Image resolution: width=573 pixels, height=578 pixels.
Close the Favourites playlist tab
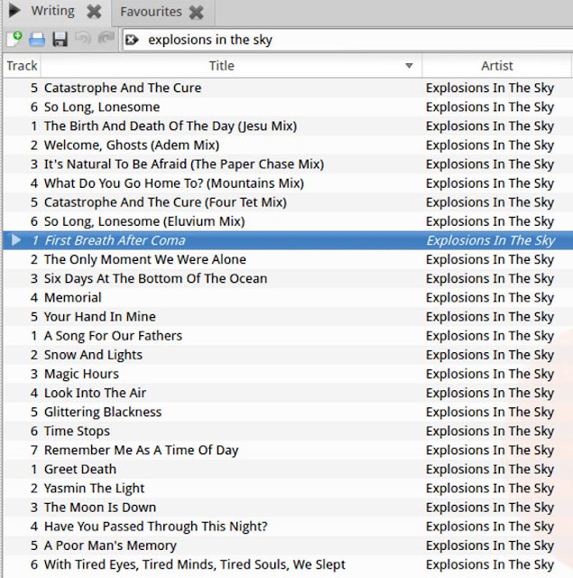click(197, 12)
